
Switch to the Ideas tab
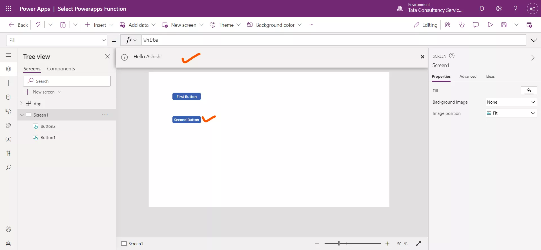490,76
